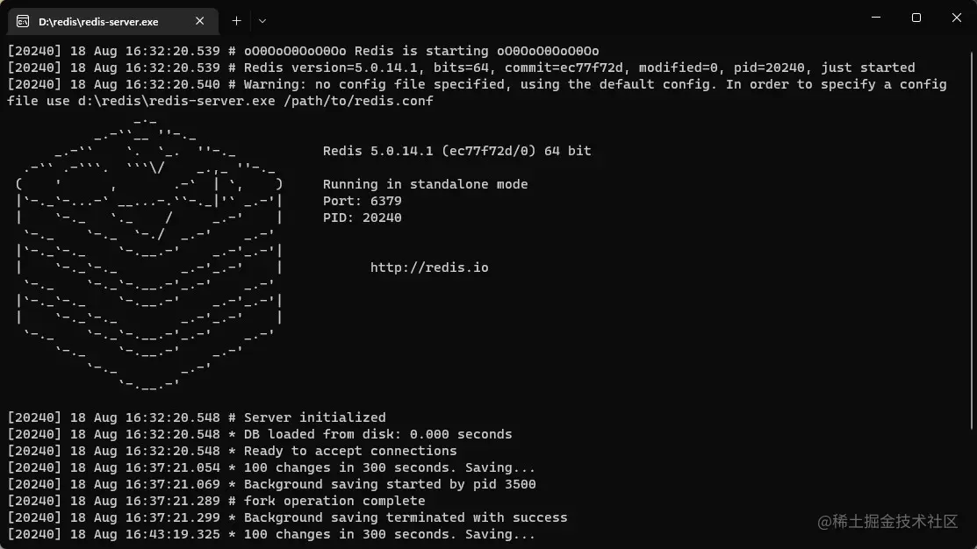The image size is (977, 549).
Task: Select the D:\redis\redis-server.exe tab
Action: pyautogui.click(x=105, y=21)
